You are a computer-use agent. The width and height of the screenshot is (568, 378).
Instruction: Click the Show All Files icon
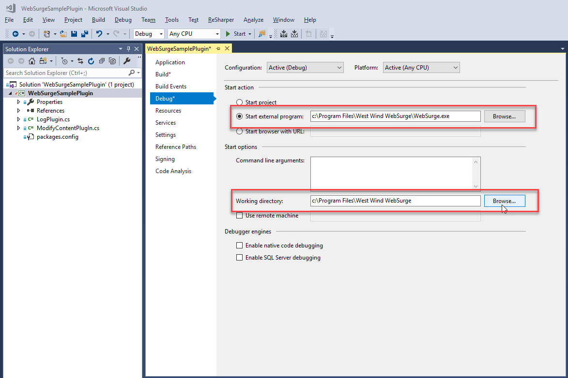[112, 61]
